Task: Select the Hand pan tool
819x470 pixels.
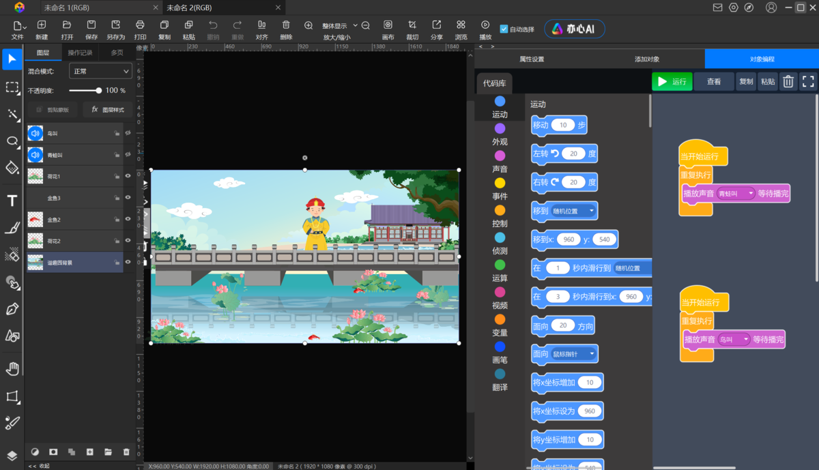Action: (x=12, y=369)
